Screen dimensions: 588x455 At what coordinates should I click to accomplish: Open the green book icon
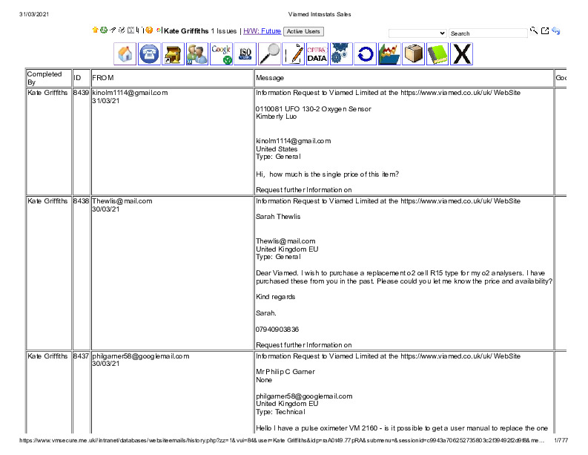click(x=437, y=54)
